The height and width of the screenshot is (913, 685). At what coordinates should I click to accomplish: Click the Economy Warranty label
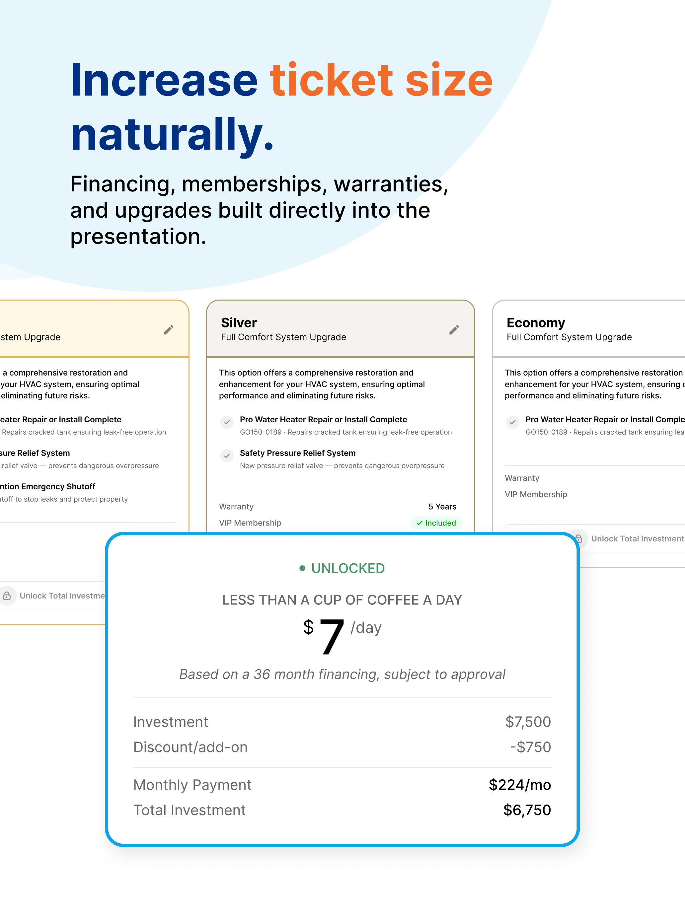[x=522, y=478]
